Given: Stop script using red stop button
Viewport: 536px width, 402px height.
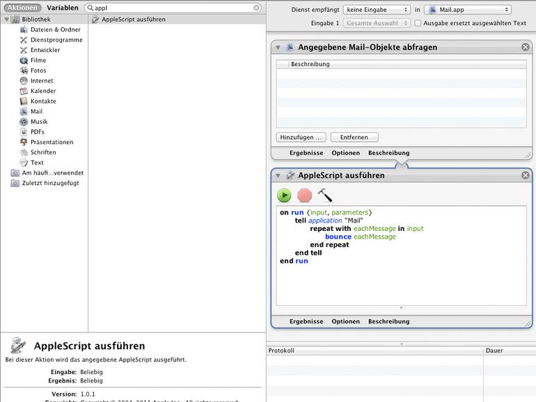Looking at the screenshot, I should tap(304, 195).
